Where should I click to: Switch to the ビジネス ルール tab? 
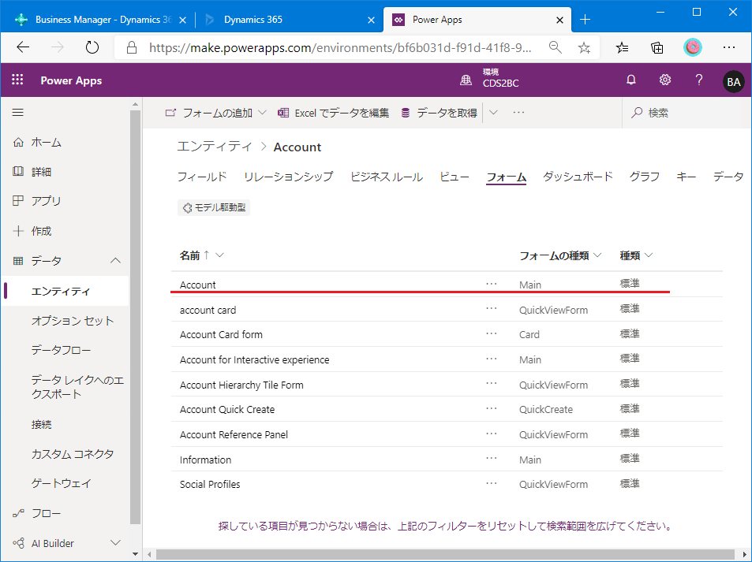point(387,177)
